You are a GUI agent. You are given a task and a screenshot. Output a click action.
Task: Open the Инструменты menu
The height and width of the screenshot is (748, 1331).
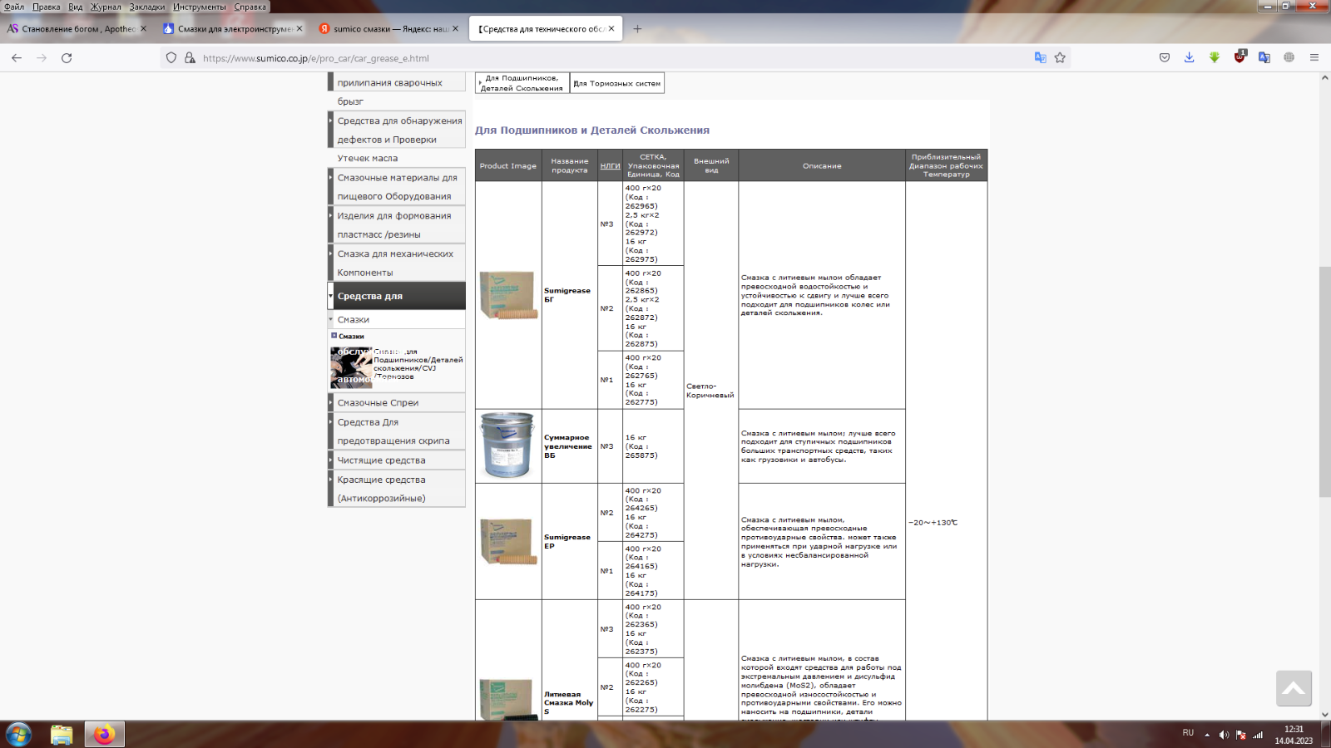tap(200, 7)
